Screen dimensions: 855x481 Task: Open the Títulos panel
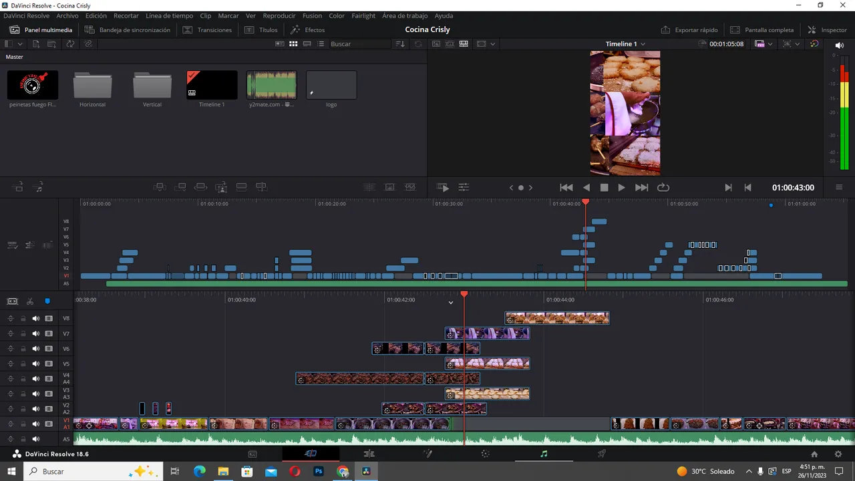(261, 30)
